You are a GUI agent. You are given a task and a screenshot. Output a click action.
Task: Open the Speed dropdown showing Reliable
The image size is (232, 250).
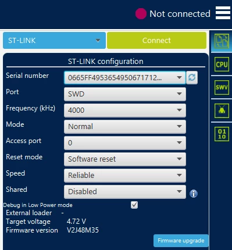tap(125, 176)
